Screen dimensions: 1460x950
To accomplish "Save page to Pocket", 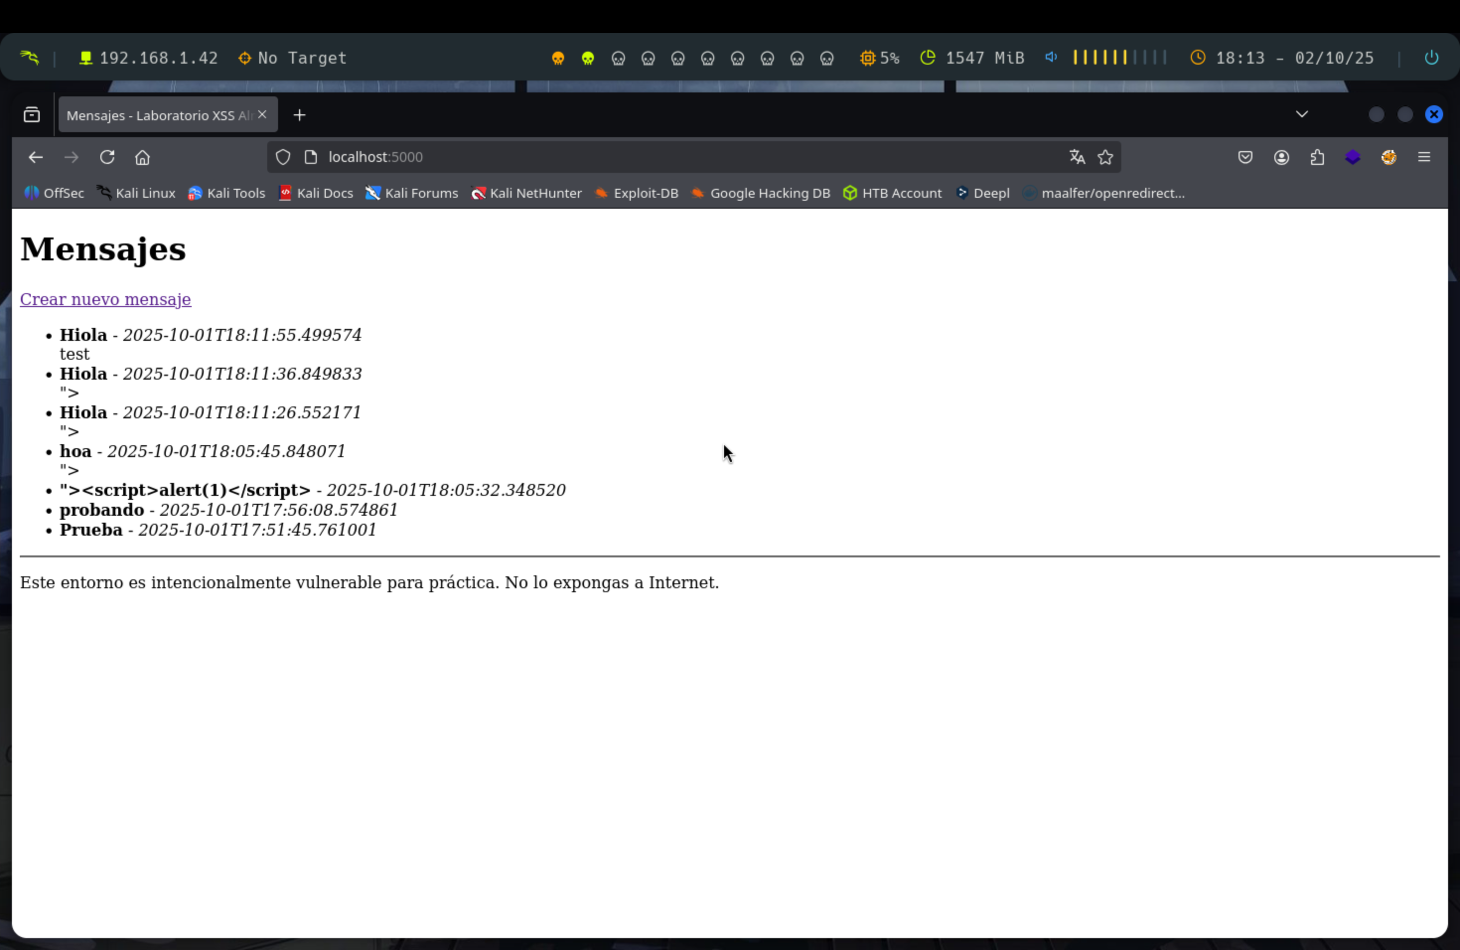I will pyautogui.click(x=1244, y=157).
